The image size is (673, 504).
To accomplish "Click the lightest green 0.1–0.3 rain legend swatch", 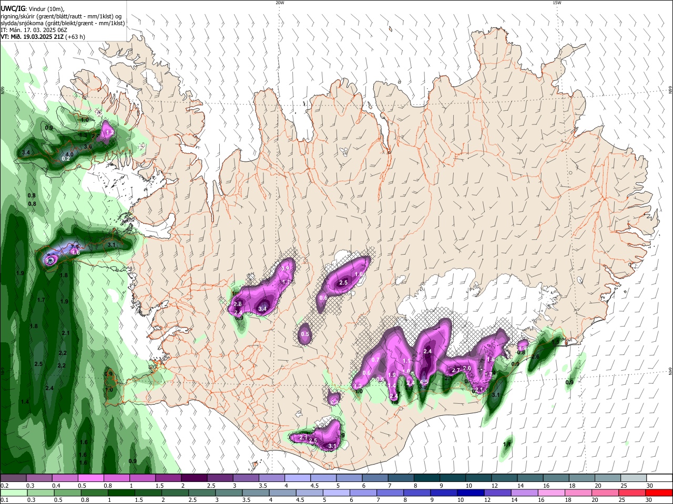I will (14, 492).
